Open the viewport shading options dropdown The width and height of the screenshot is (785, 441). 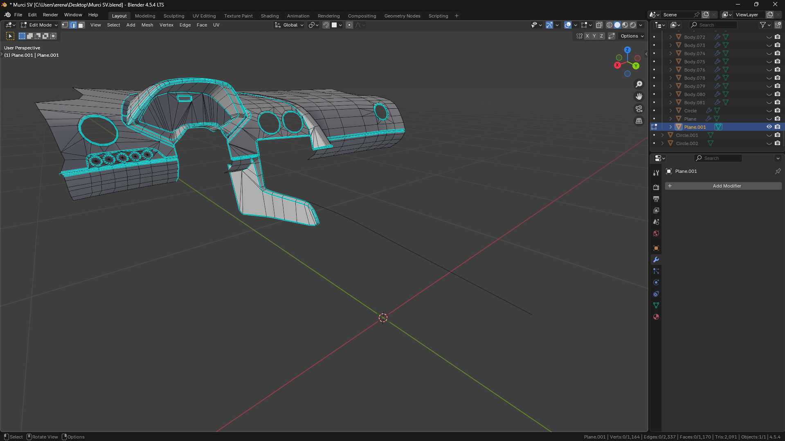pyautogui.click(x=641, y=25)
